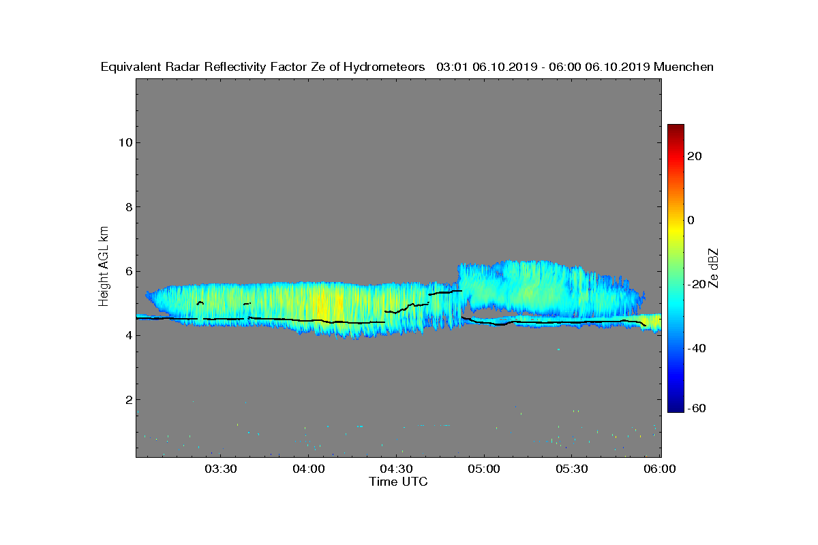Image resolution: width=818 pixels, height=545 pixels.
Task: Click the height tick label 2
Action: (x=127, y=400)
